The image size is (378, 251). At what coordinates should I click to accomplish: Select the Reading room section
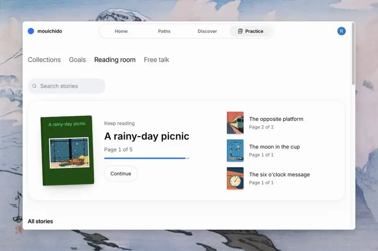pyautogui.click(x=115, y=60)
